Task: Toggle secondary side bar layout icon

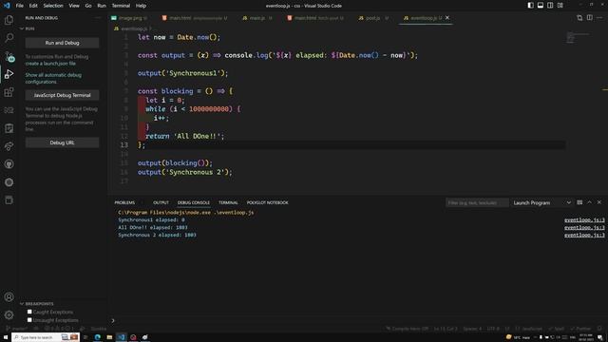Action: point(550,6)
